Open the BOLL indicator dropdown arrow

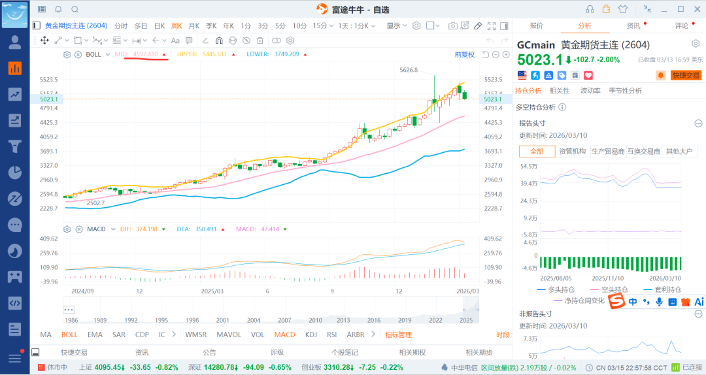(x=107, y=54)
